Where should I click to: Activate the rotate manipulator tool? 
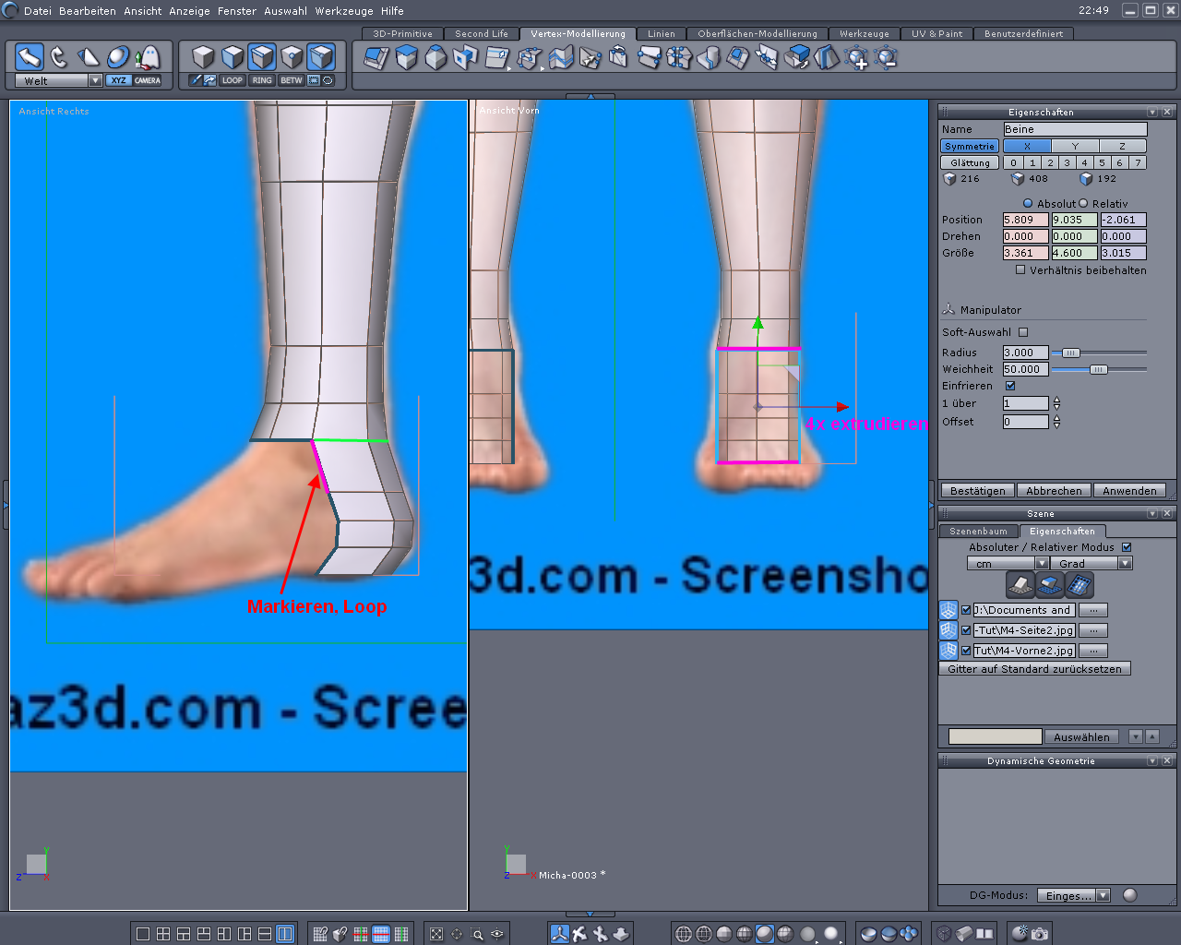(x=59, y=57)
